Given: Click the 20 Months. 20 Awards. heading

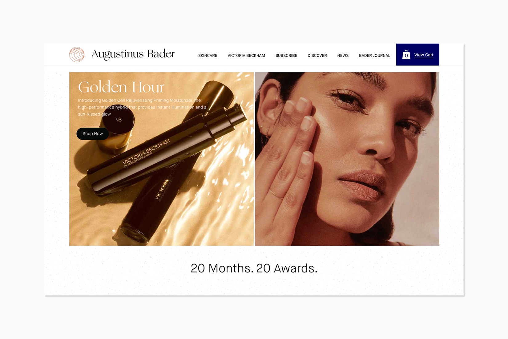Looking at the screenshot, I should pos(254,268).
